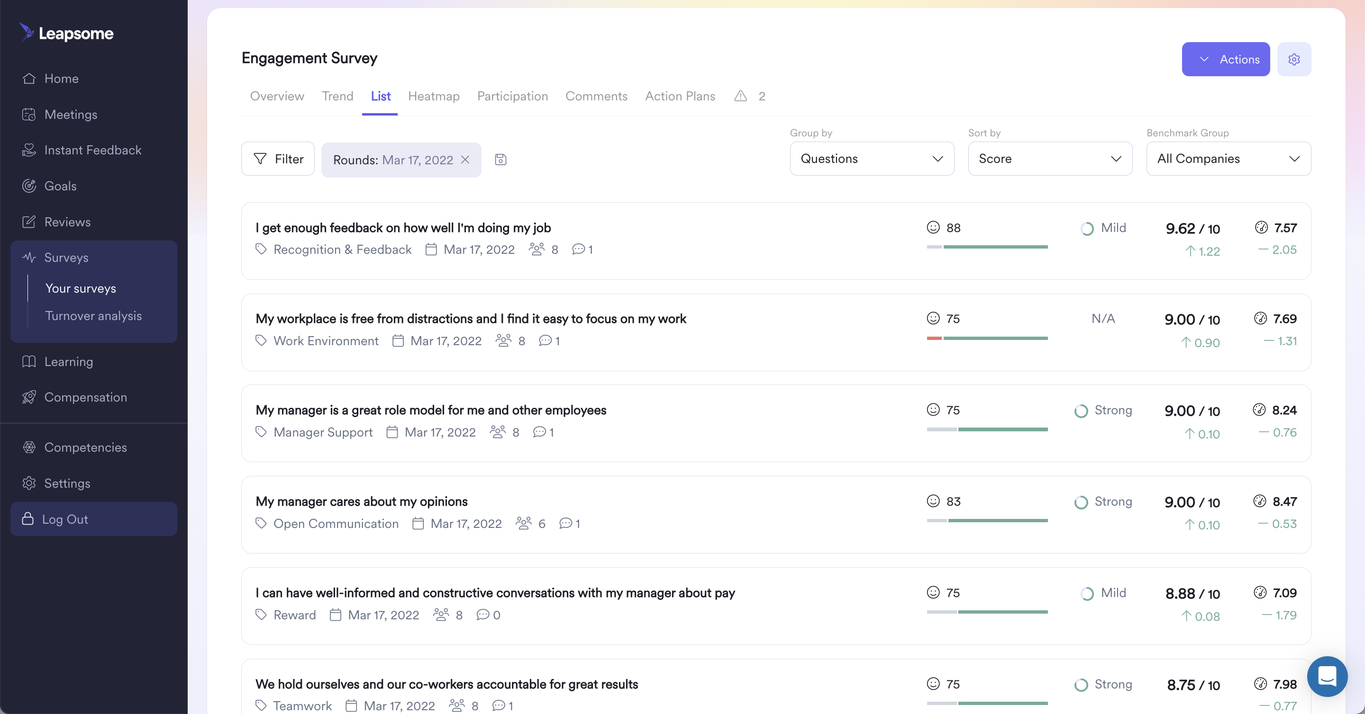The image size is (1365, 714).
Task: Click the N/A correlation value on workplace row
Action: point(1103,319)
